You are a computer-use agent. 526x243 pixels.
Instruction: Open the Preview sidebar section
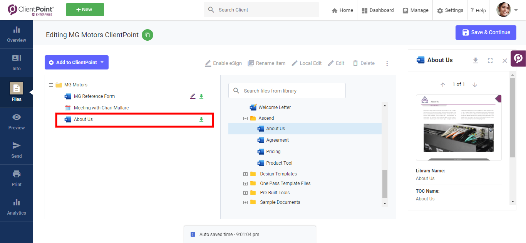17,122
